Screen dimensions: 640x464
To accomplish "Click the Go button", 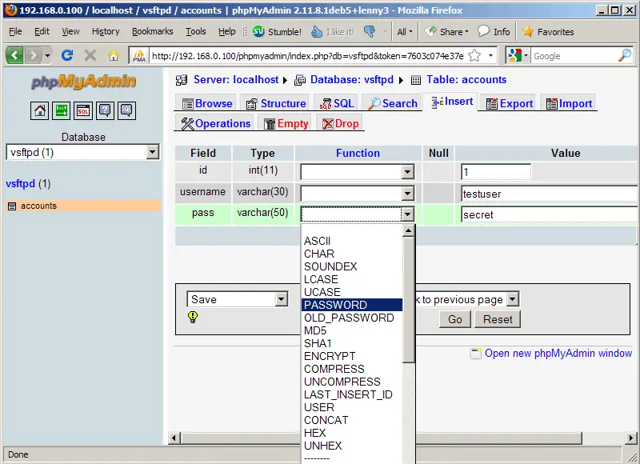I will (x=455, y=319).
